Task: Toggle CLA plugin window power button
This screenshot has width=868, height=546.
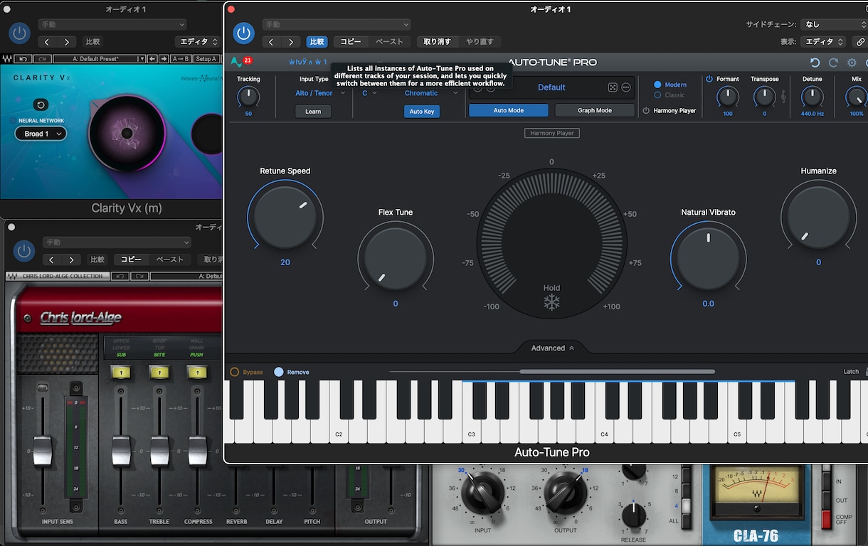Action: tap(24, 250)
